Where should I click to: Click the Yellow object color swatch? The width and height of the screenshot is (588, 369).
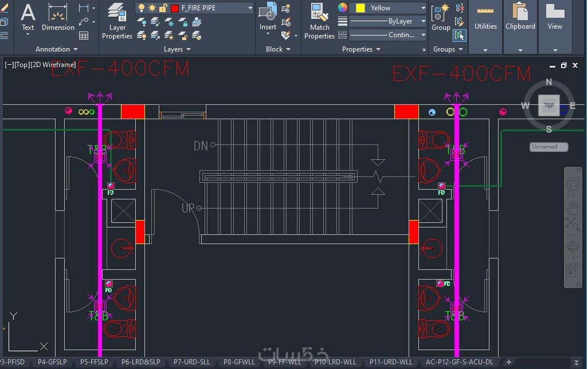(360, 8)
